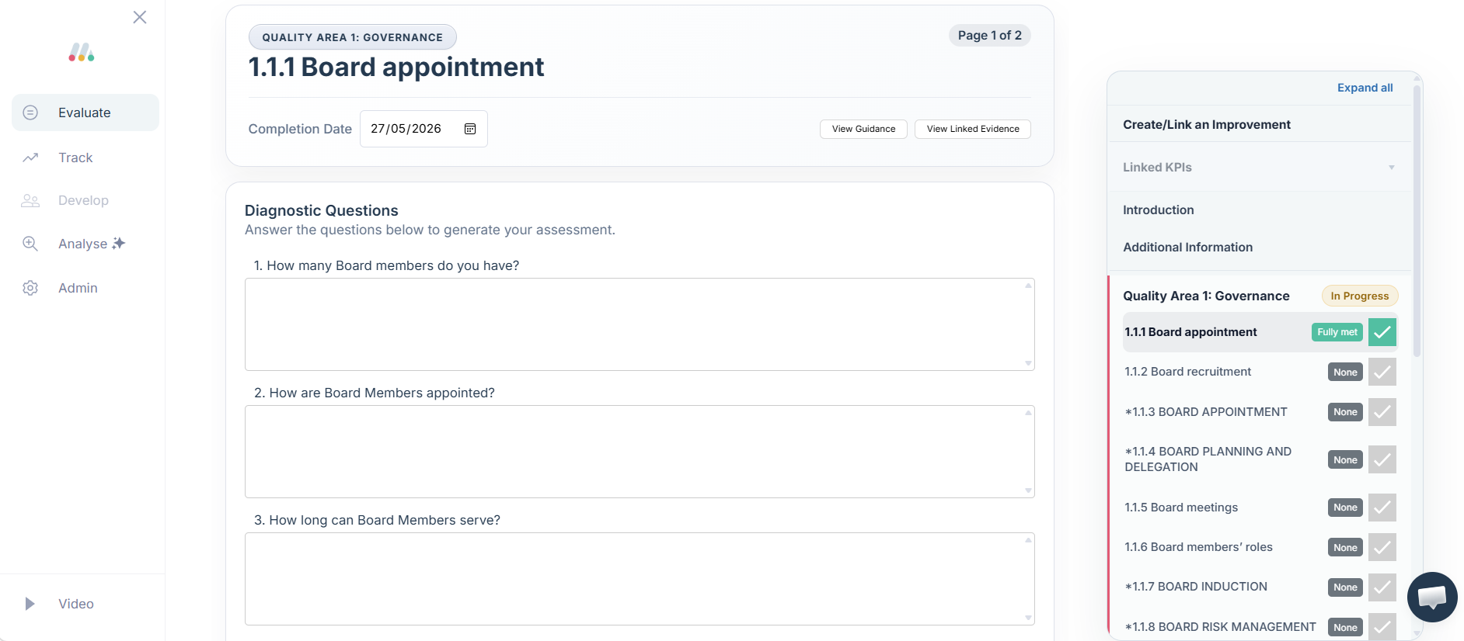Select 1.1.5 Board meetings item
1464x641 pixels.
[1181, 508]
